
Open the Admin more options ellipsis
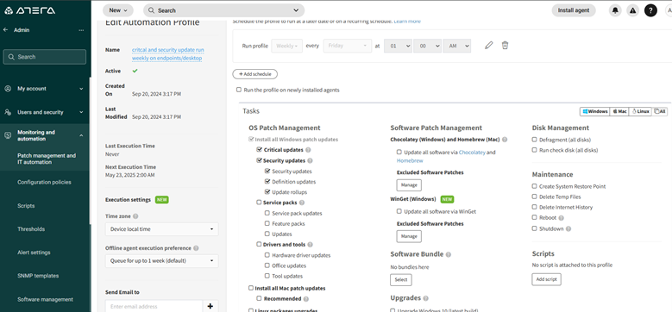[x=81, y=30]
